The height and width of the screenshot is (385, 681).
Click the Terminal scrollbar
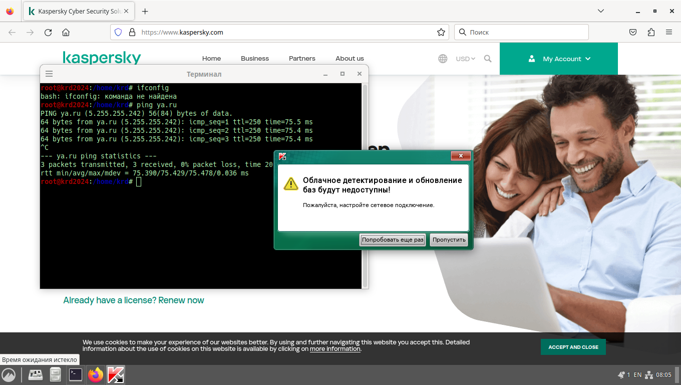point(365,185)
